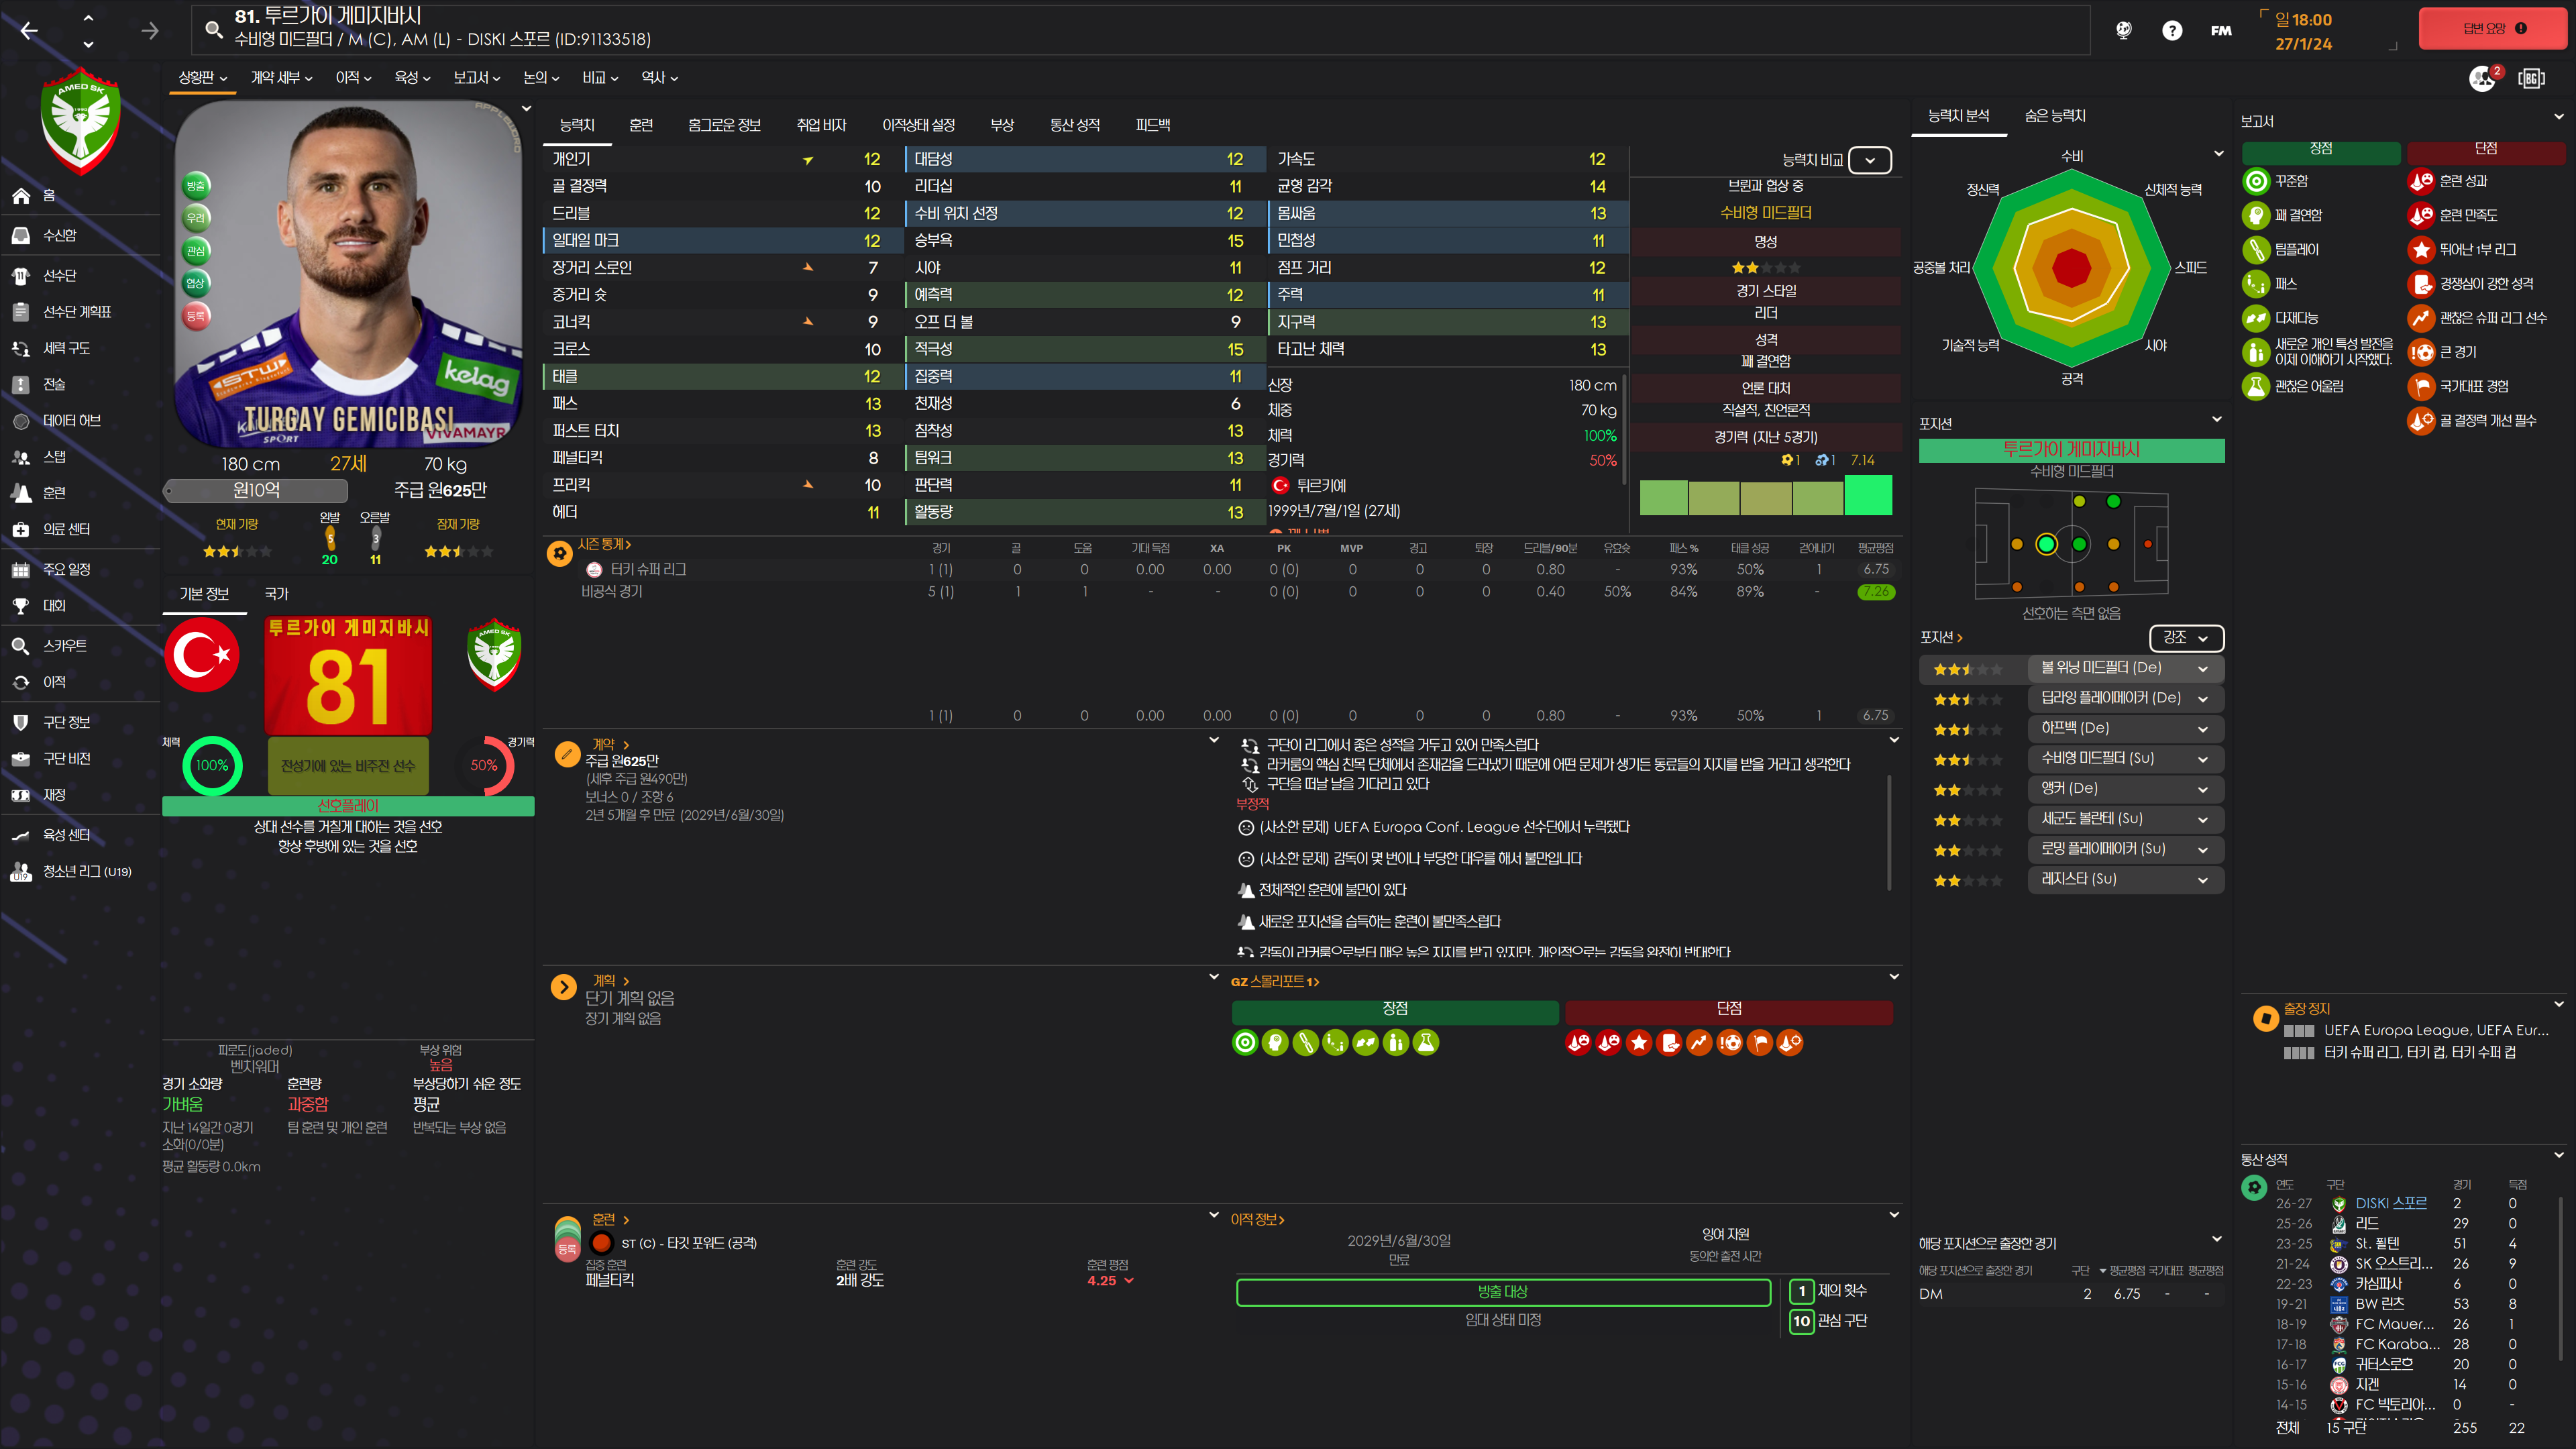Toggle the 등록 red status circle

pos(196,316)
